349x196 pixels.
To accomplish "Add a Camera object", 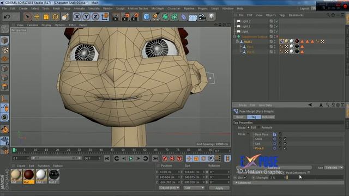I will 202,17.
